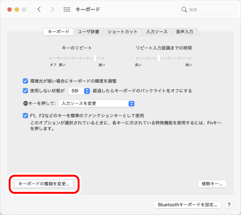Click the magnifying glass search icon

click(x=184, y=10)
